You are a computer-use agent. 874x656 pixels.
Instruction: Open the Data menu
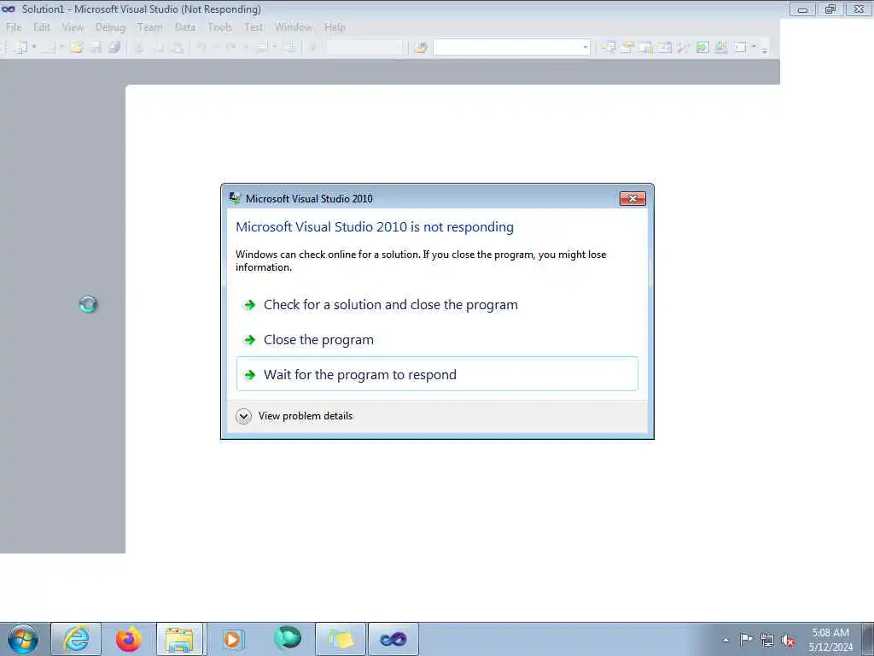point(184,26)
